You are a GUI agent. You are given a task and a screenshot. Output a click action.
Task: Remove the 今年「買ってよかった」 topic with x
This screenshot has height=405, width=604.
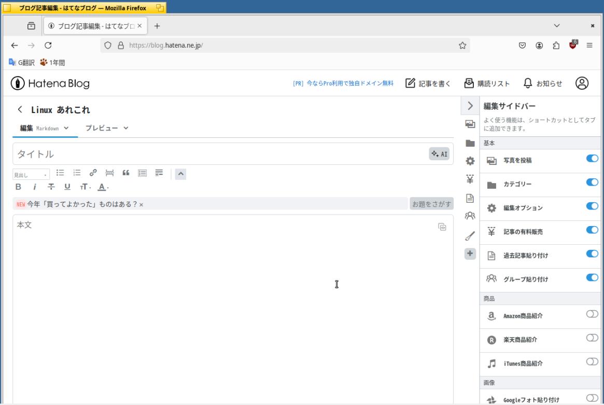[142, 205]
